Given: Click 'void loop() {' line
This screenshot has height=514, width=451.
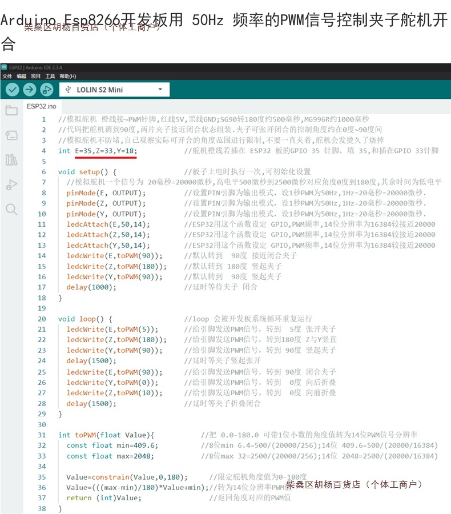Looking at the screenshot, I should coord(85,319).
